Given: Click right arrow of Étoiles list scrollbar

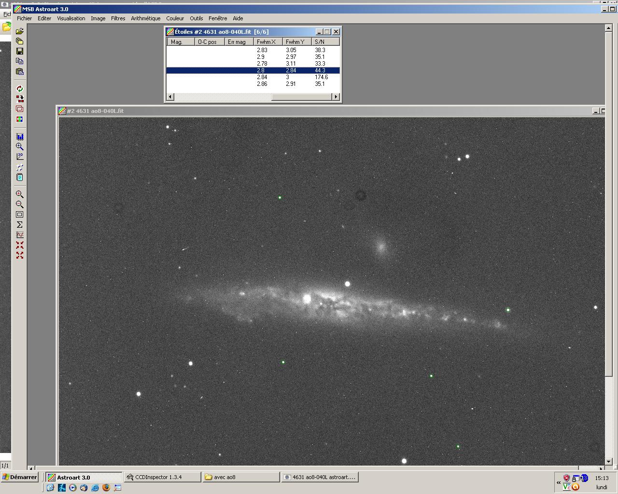Looking at the screenshot, I should 336,97.
